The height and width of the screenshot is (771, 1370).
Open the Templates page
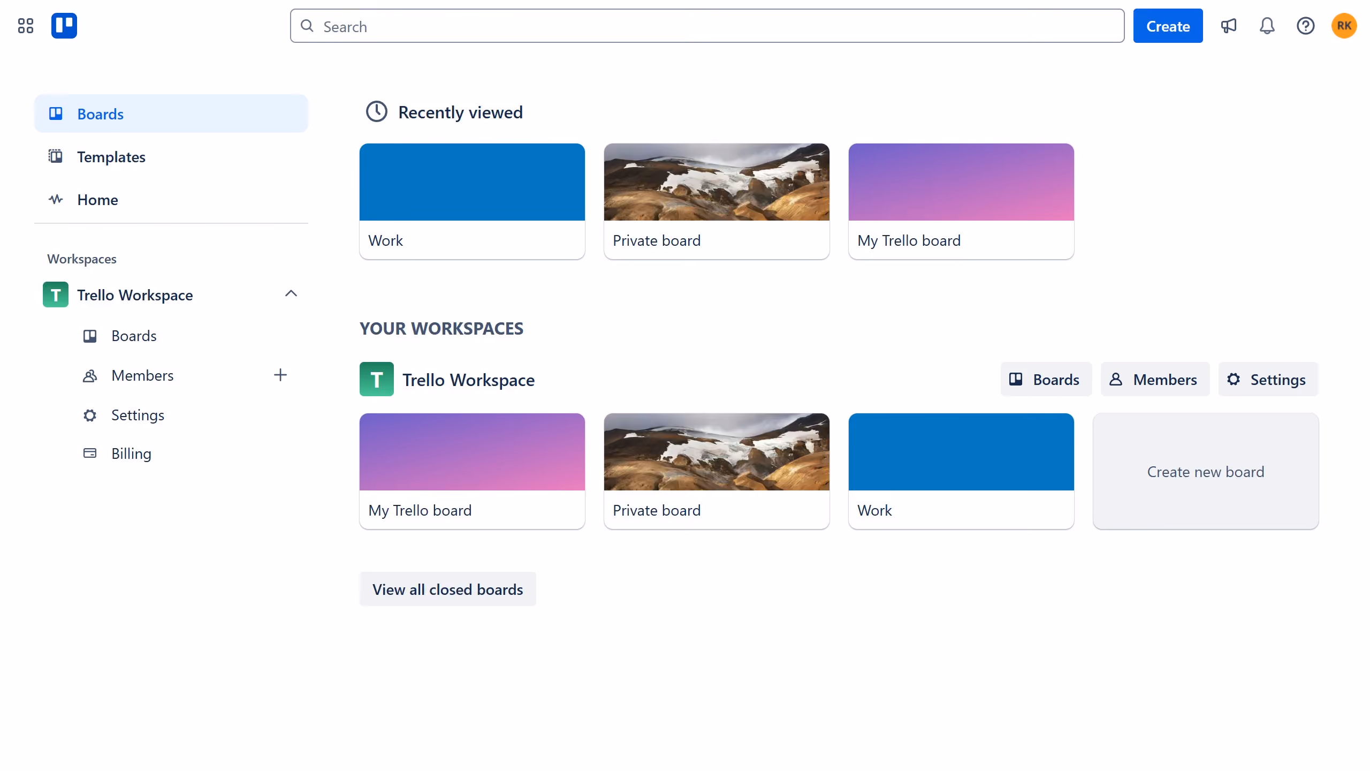point(171,156)
